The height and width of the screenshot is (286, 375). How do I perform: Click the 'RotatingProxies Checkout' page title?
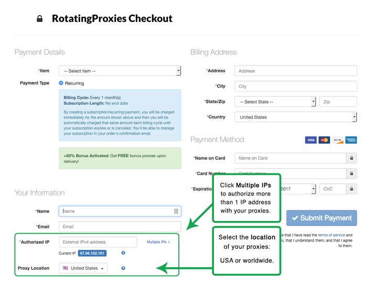(x=112, y=19)
